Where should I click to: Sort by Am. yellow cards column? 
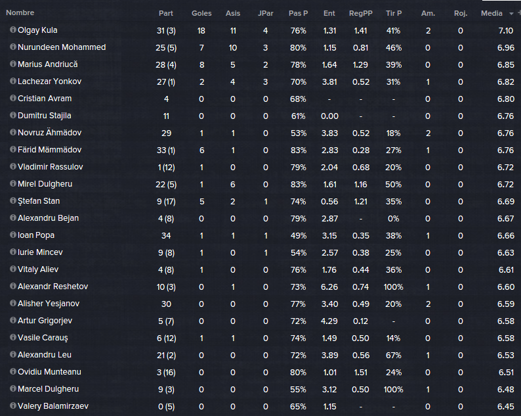coord(428,13)
